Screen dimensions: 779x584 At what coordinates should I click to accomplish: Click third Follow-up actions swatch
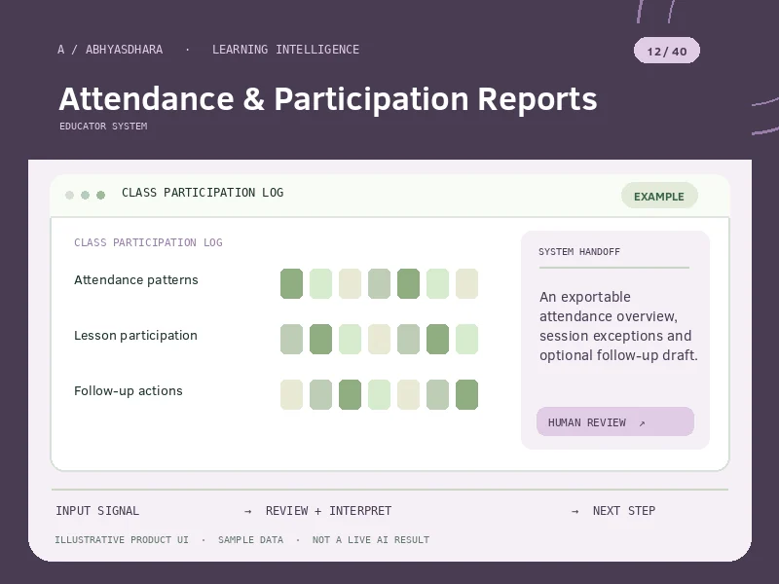[351, 395]
